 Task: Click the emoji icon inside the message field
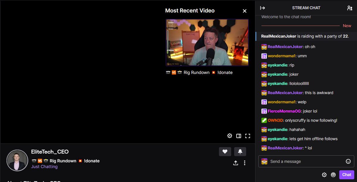pyautogui.click(x=348, y=161)
